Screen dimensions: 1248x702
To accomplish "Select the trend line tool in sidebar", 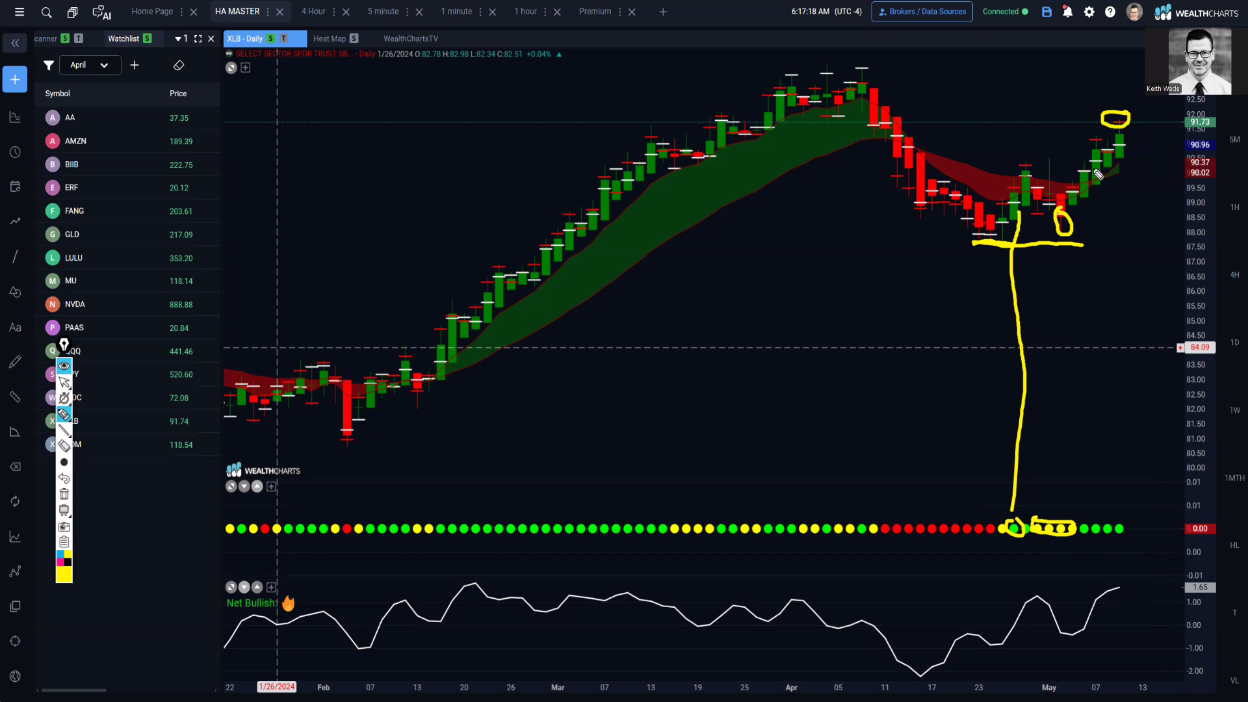I will 15,257.
